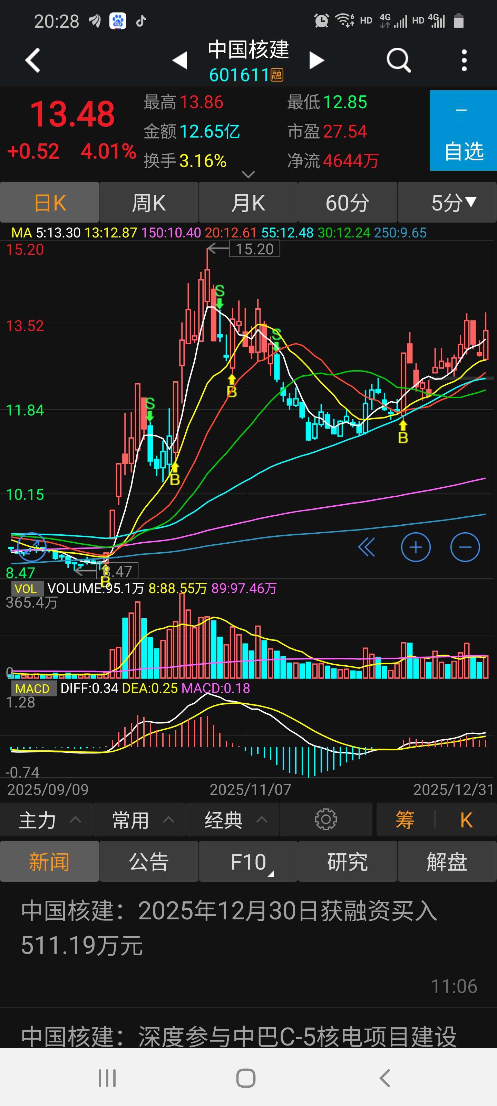The height and width of the screenshot is (1106, 497).
Task: Open the 5分 period dropdown
Action: coord(447,202)
